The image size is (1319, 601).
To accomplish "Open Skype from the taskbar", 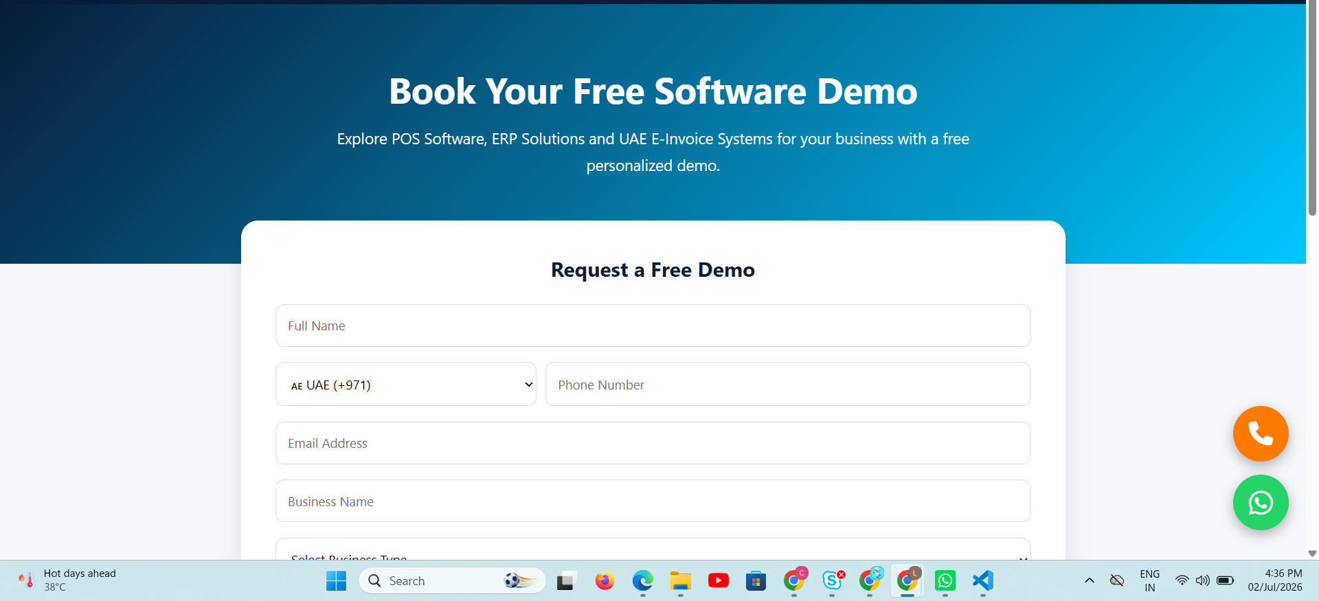I will point(832,581).
